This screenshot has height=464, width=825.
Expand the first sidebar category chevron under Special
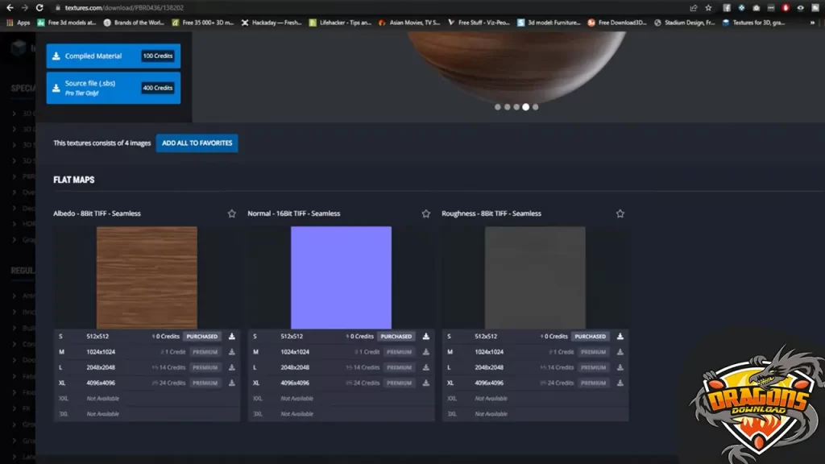[15, 114]
